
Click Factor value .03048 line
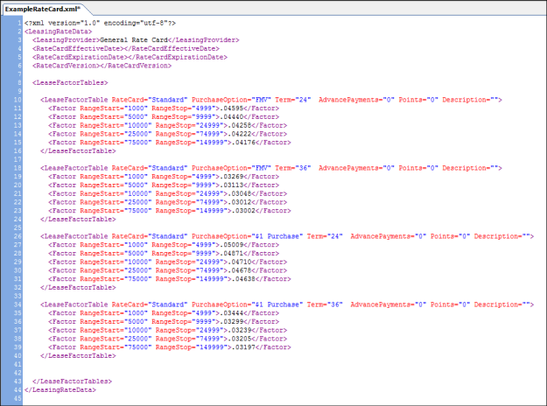tap(168, 194)
